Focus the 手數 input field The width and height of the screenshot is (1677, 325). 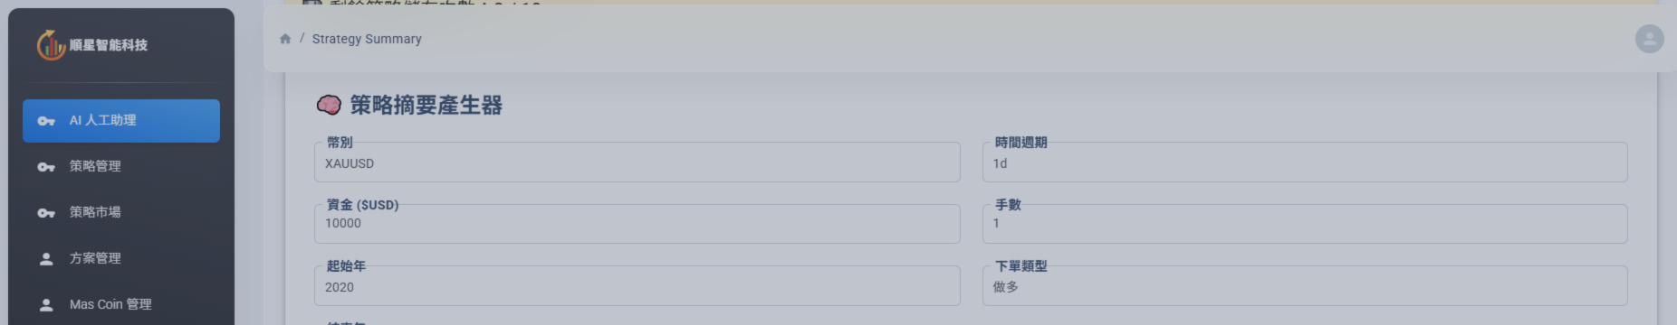point(1305,224)
